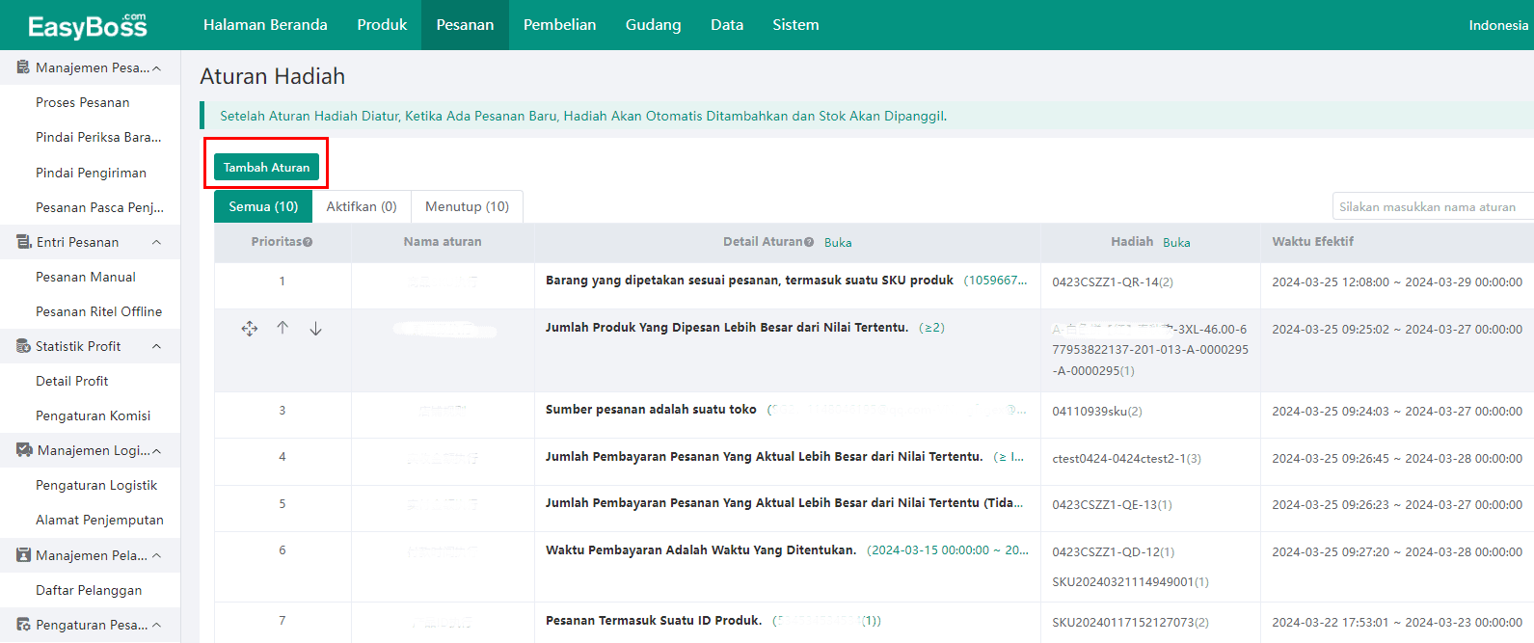Open the Data menu
Viewport: 1534px width, 643px height.
tap(727, 25)
